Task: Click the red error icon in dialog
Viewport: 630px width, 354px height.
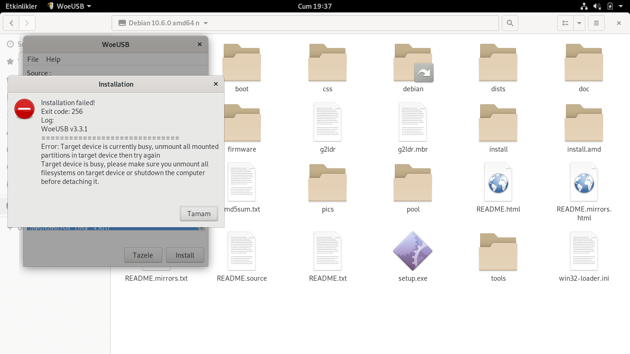Action: [x=24, y=109]
